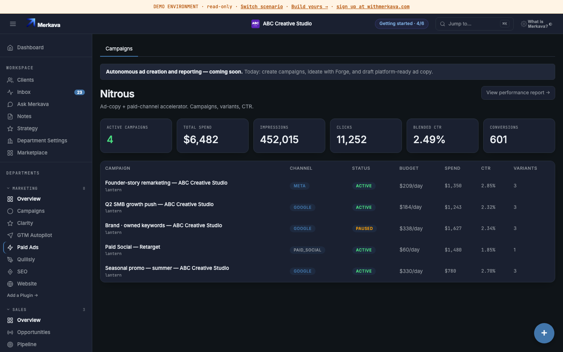The image size is (563, 352).
Task: Click sign up at withmerkava.com link
Action: click(x=373, y=7)
